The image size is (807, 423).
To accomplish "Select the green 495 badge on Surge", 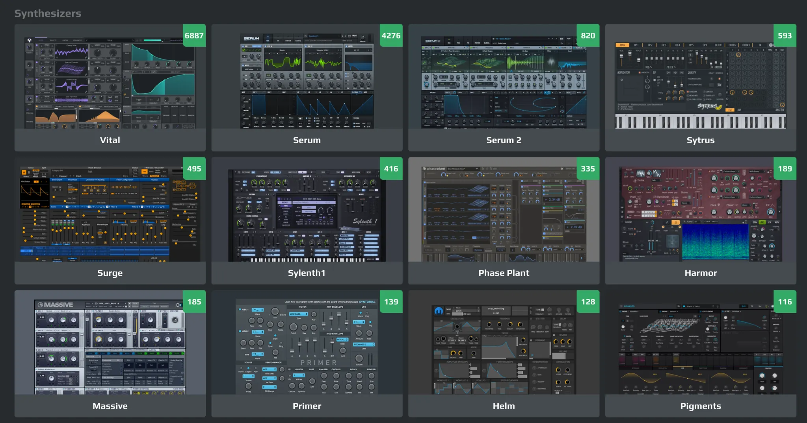I will (194, 168).
